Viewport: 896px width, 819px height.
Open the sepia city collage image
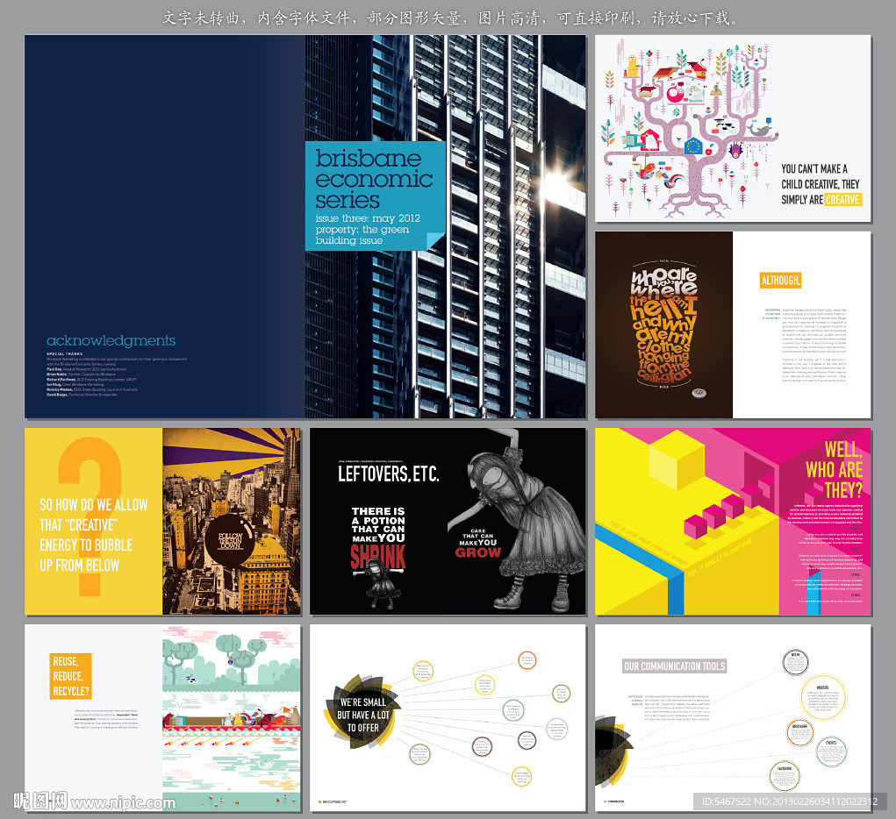(232, 521)
